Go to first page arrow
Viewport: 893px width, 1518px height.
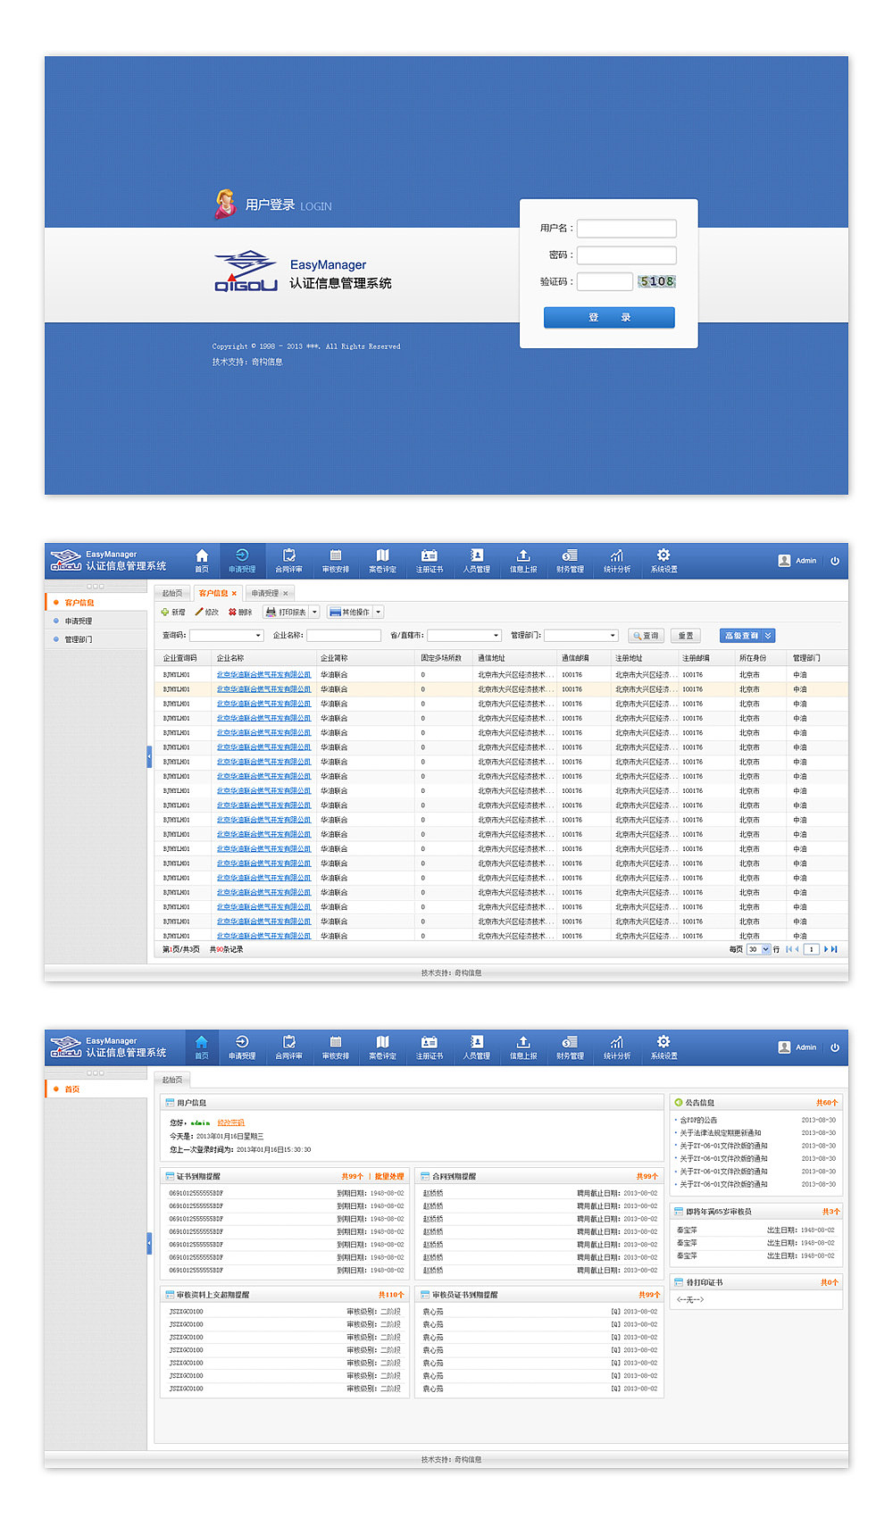tap(788, 949)
